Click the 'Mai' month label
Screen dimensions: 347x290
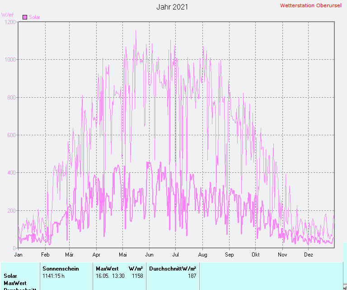(123, 255)
